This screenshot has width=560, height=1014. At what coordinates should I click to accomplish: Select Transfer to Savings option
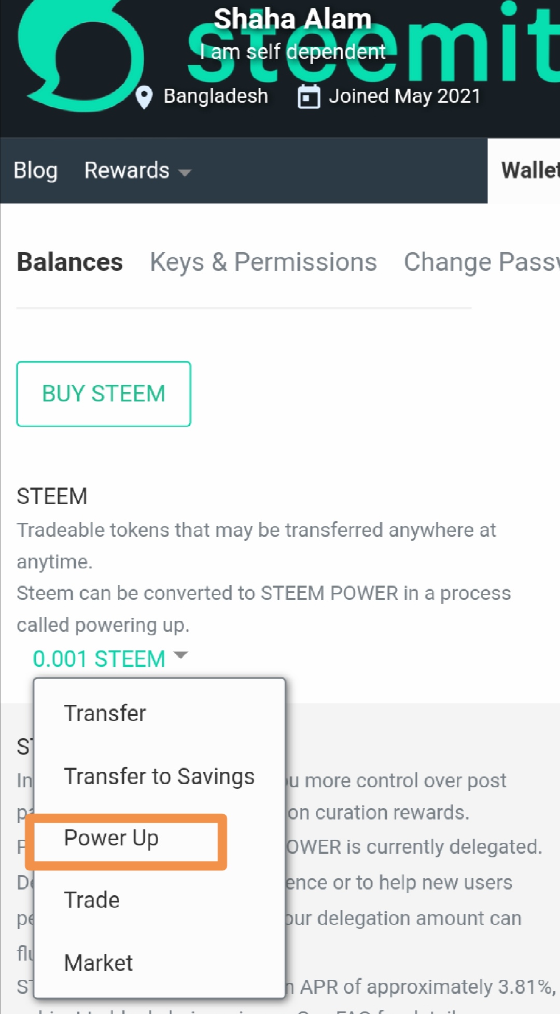pos(159,776)
